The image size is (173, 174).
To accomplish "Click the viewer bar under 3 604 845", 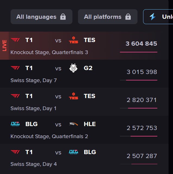I will 139,52.
